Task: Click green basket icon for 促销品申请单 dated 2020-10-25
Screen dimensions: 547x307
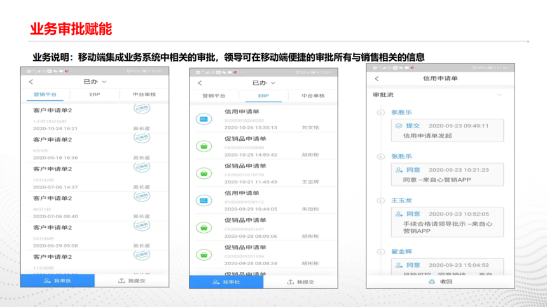Action: click(204, 146)
